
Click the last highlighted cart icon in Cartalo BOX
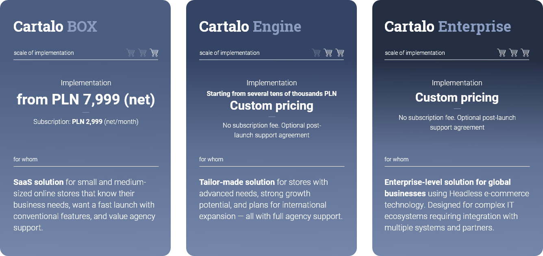click(154, 53)
